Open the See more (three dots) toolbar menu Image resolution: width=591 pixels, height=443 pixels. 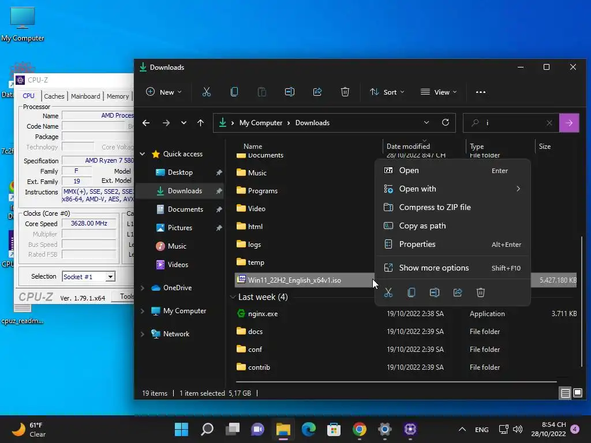(481, 92)
